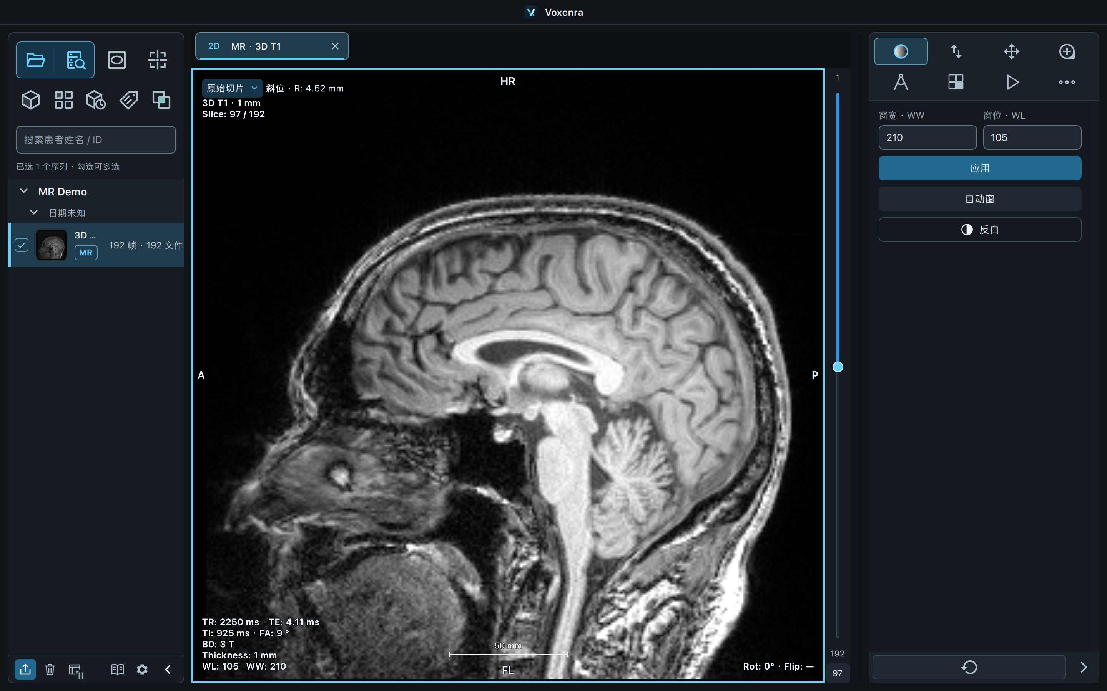Toggle the 反白 invert button
1107x691 pixels.
(x=980, y=230)
